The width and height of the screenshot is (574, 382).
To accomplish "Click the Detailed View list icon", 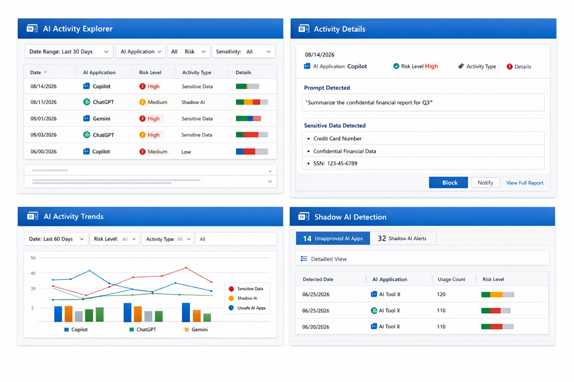I will (x=304, y=259).
